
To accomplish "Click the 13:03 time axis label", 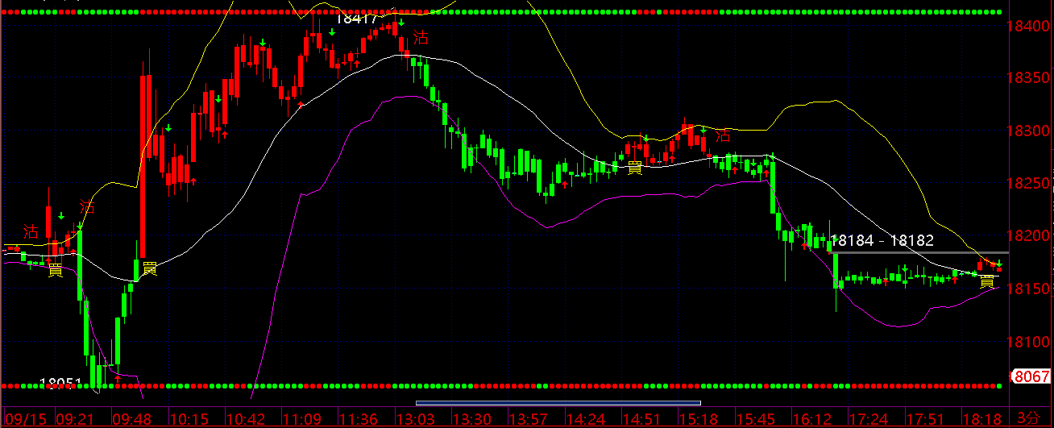I will tap(417, 419).
